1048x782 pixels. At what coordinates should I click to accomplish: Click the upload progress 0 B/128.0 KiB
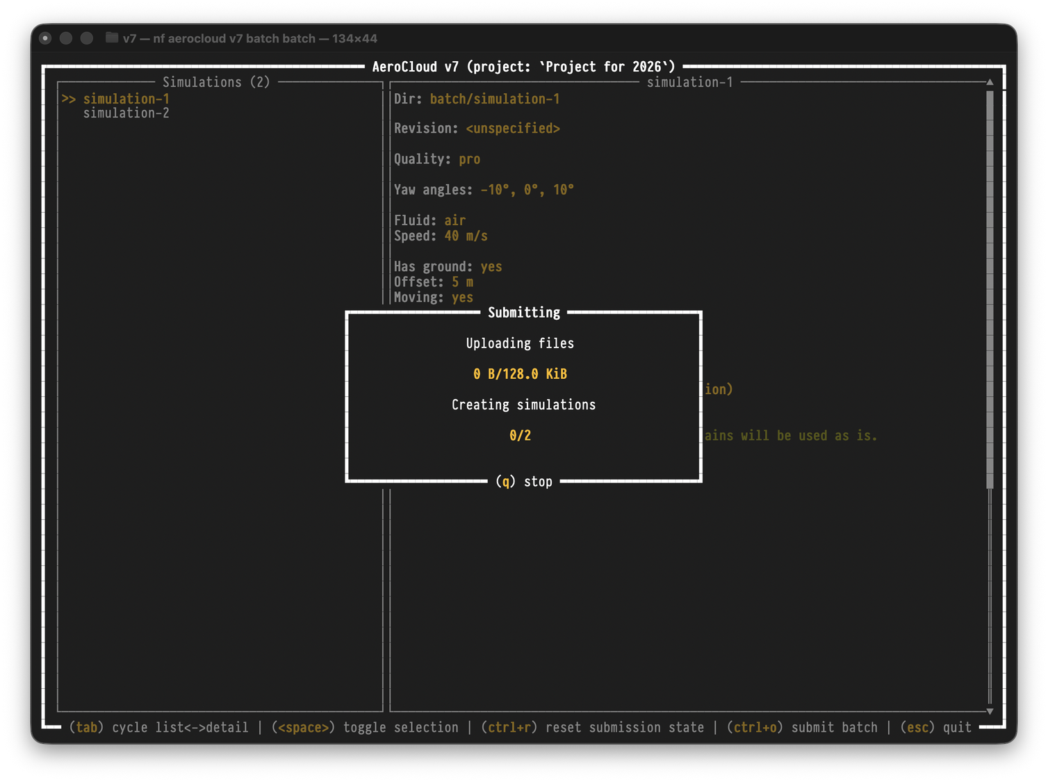tap(520, 374)
